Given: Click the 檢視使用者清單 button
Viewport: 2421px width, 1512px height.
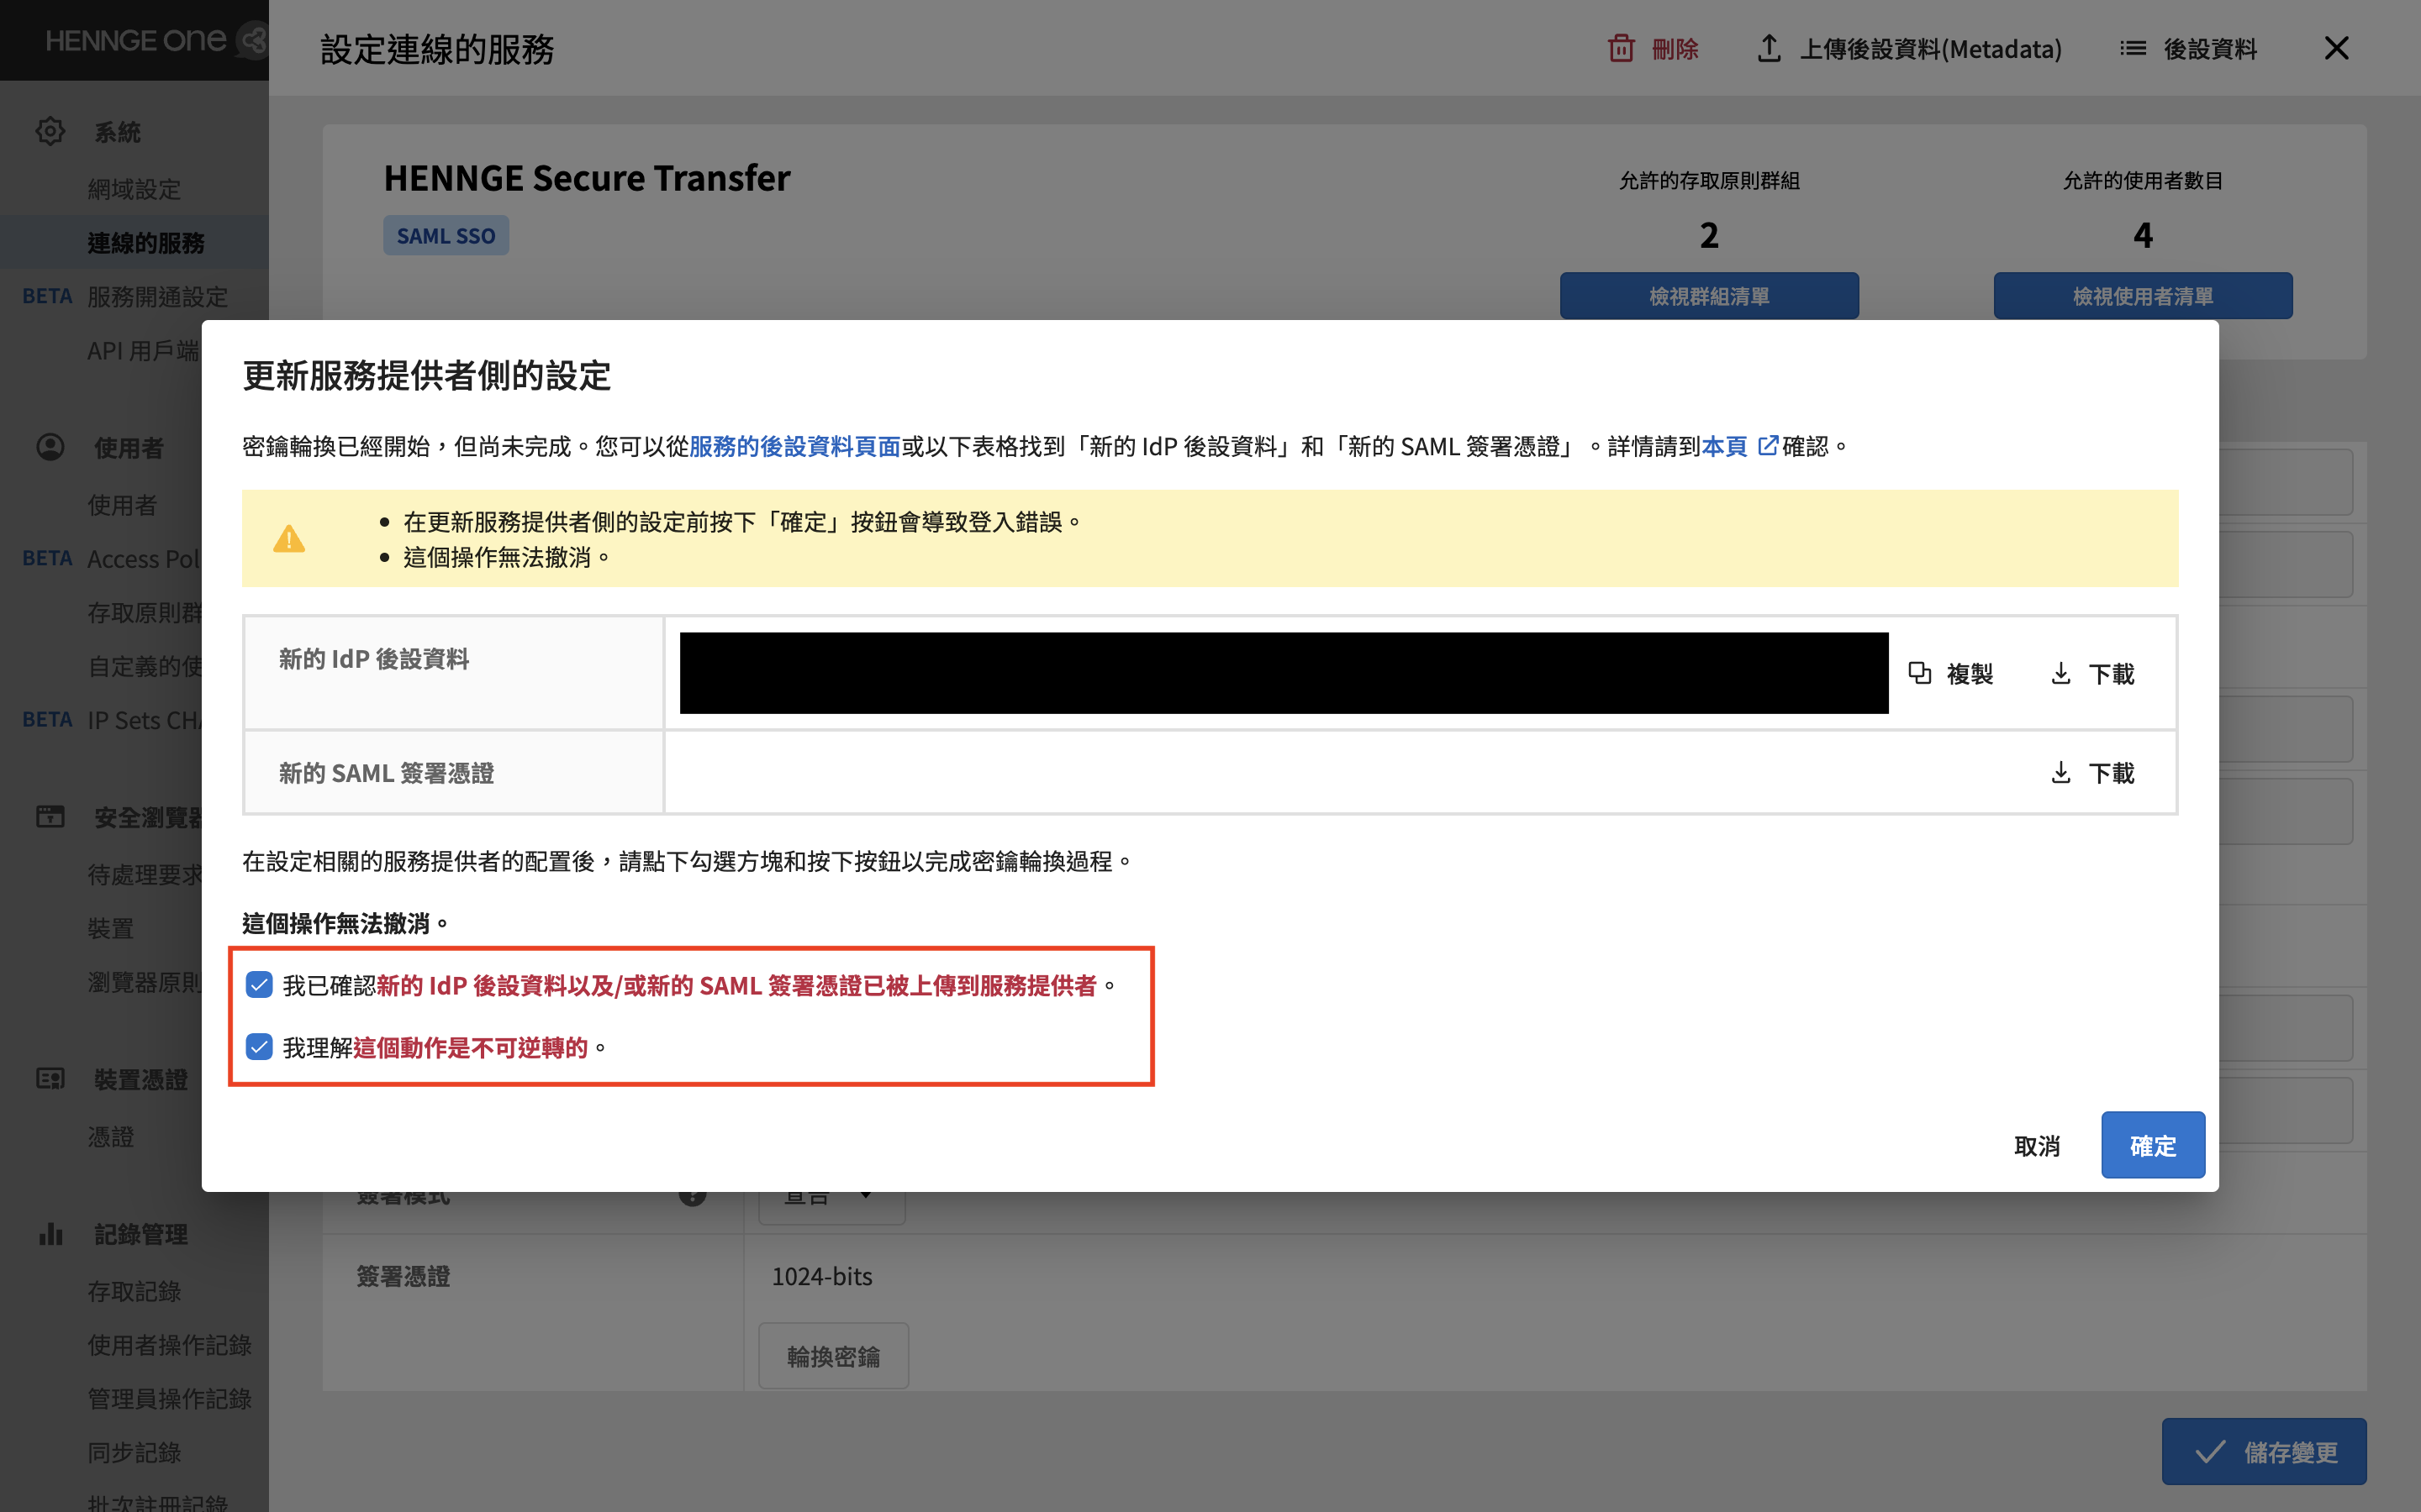Looking at the screenshot, I should [2143, 296].
